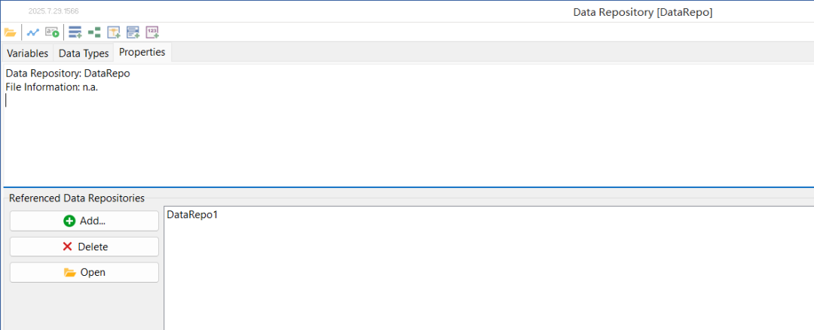This screenshot has height=330, width=814.
Task: Open the referenced data repository
Action: [84, 273]
